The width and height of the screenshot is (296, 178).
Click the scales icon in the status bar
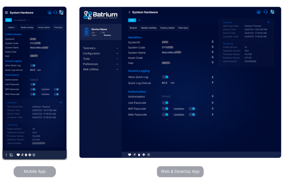148,155
